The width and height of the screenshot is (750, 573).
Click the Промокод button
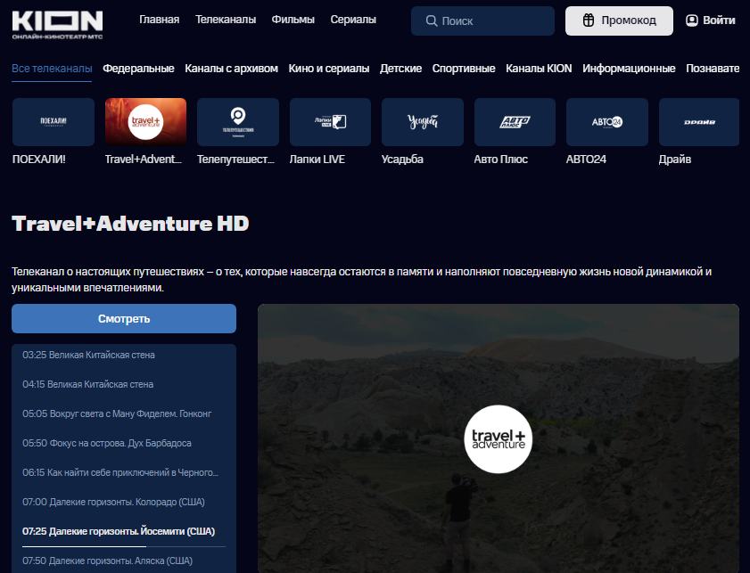[619, 20]
